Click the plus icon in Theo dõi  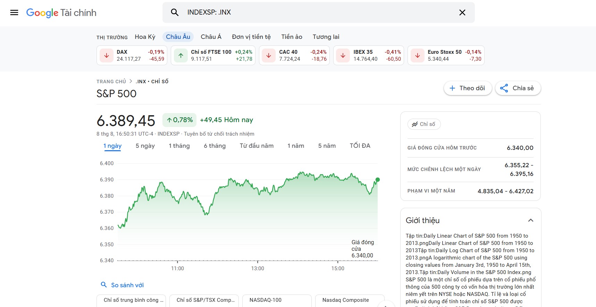pos(452,88)
